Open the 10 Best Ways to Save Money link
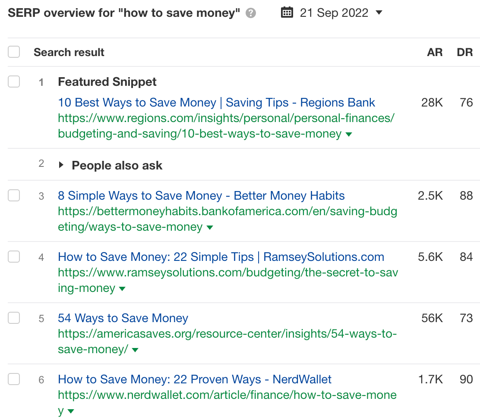Screen dimensions: 480x420 (216, 102)
